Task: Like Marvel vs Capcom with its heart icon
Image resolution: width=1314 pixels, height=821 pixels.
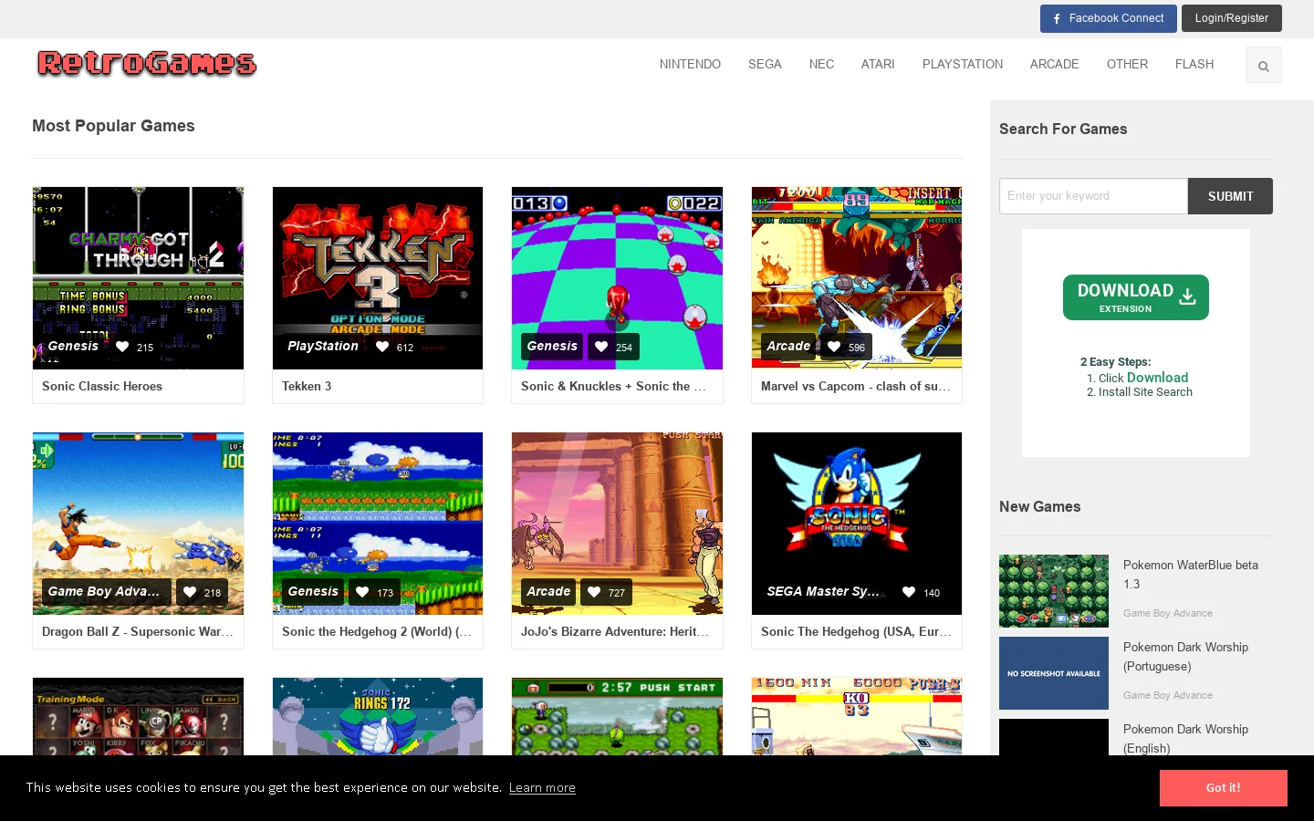Action: [834, 347]
